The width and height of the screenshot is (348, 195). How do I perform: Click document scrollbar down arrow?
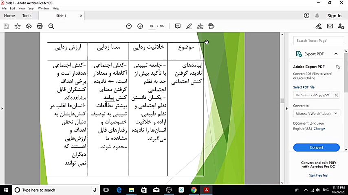tap(282, 182)
